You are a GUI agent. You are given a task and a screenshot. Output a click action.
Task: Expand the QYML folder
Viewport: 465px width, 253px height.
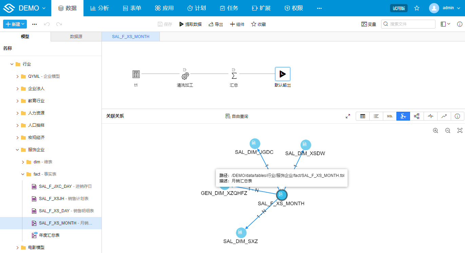coord(18,76)
